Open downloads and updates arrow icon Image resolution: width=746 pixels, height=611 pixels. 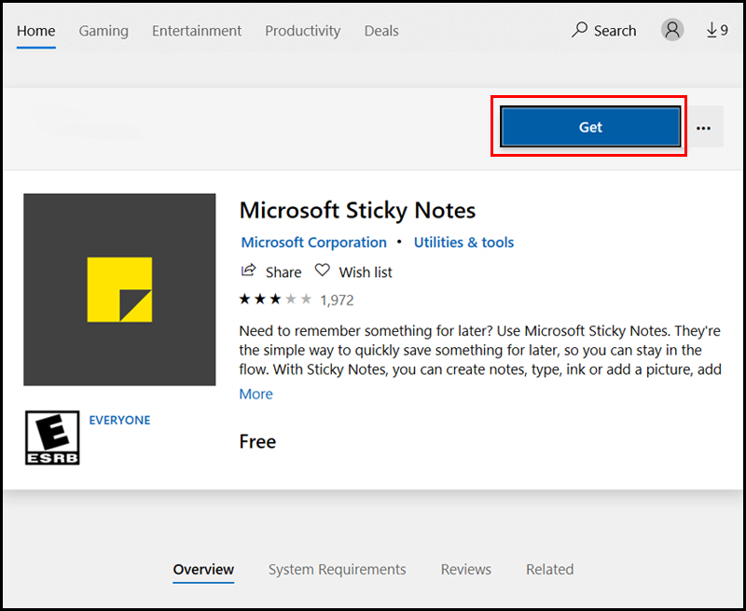[x=711, y=30]
